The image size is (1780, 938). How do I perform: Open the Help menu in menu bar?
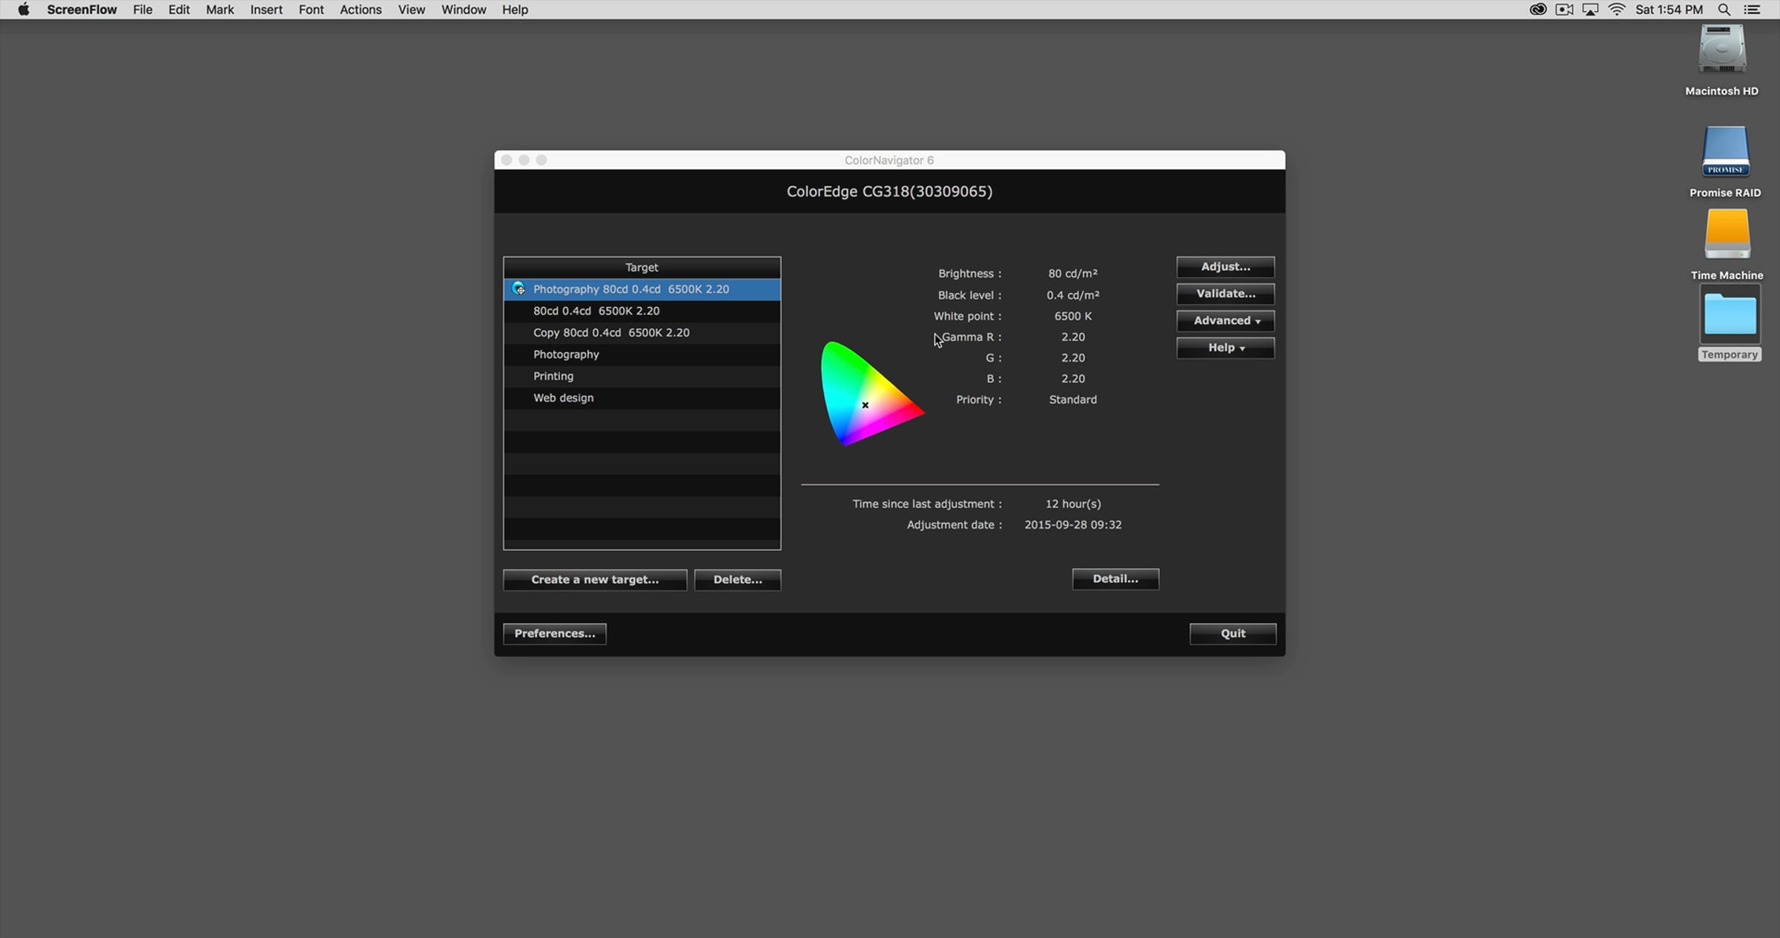[x=515, y=10]
